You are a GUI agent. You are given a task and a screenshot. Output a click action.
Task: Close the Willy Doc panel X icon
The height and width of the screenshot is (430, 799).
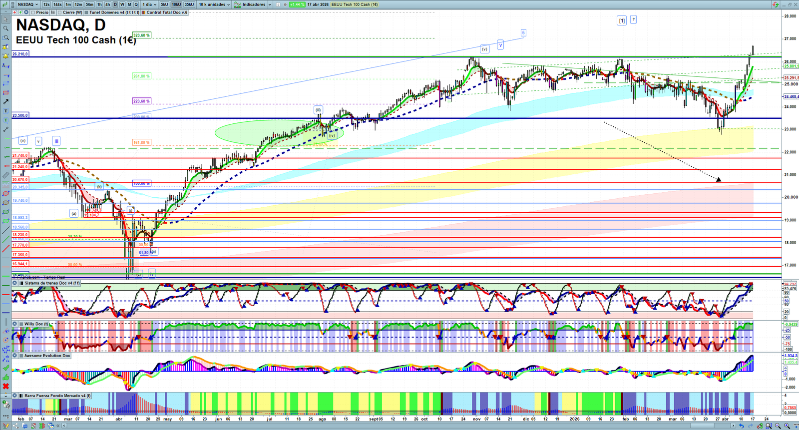pyautogui.click(x=15, y=324)
